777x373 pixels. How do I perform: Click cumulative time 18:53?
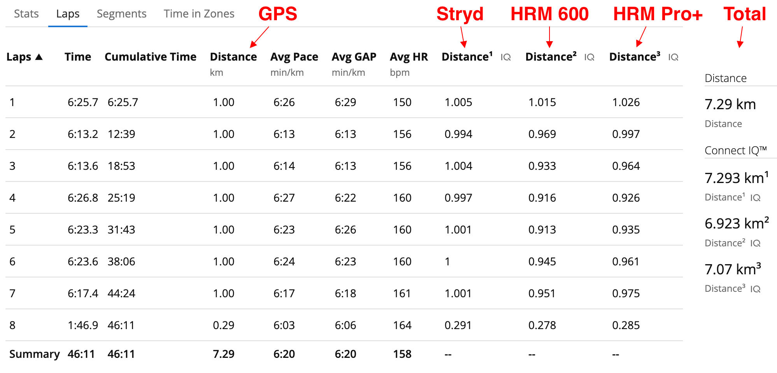tap(121, 166)
